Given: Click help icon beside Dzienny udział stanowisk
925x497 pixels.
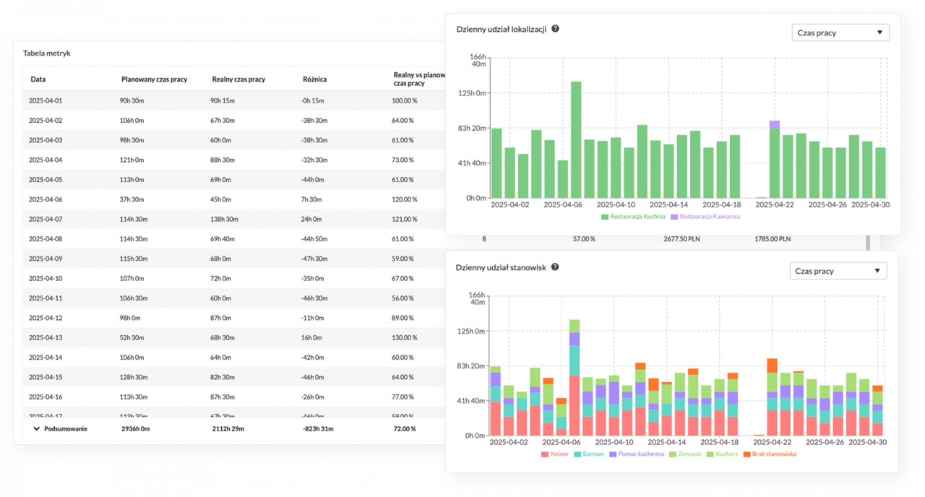Looking at the screenshot, I should point(555,267).
